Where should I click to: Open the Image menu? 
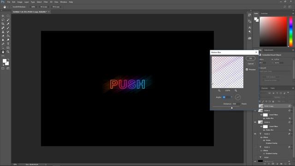tap(20, 2)
